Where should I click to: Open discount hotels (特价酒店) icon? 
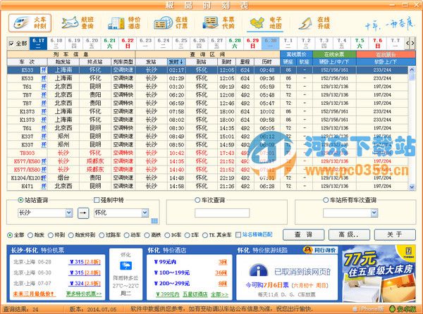[124, 23]
